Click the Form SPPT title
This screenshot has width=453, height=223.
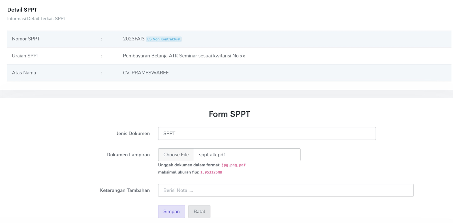(229, 114)
